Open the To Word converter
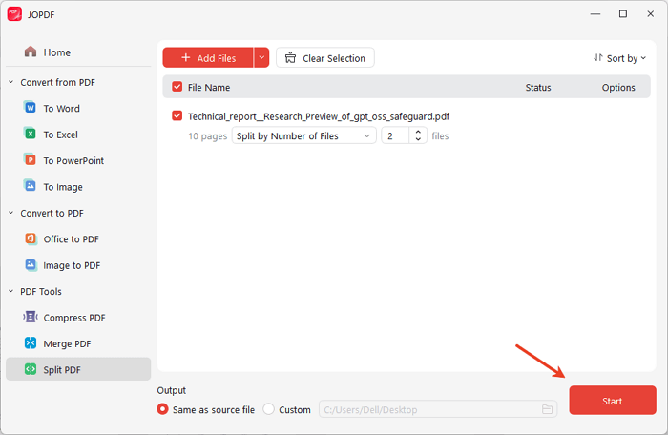 click(x=79, y=108)
